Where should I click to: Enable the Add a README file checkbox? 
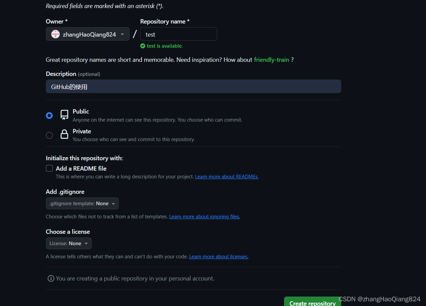(x=49, y=168)
